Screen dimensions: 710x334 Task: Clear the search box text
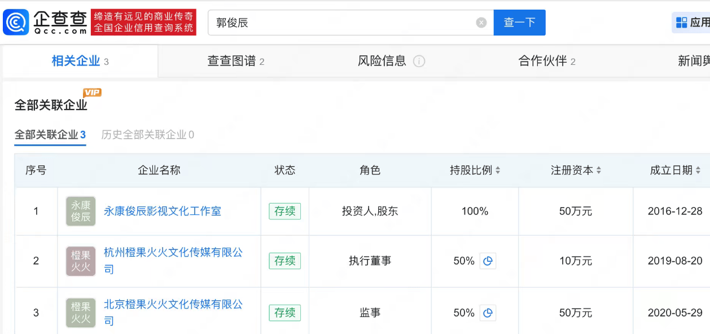(x=481, y=23)
